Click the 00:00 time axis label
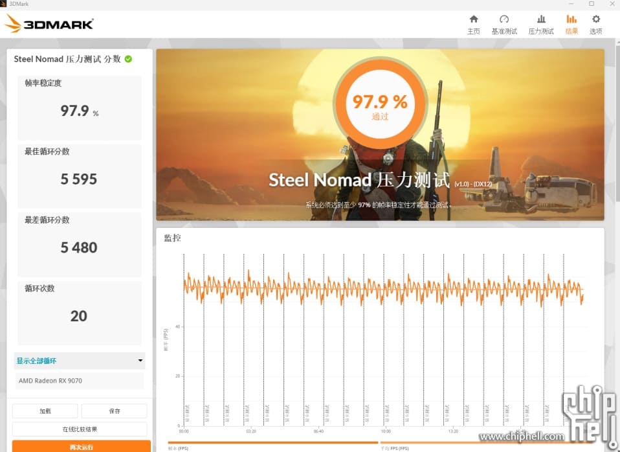Screen dimensions: 620x452 tap(184, 431)
